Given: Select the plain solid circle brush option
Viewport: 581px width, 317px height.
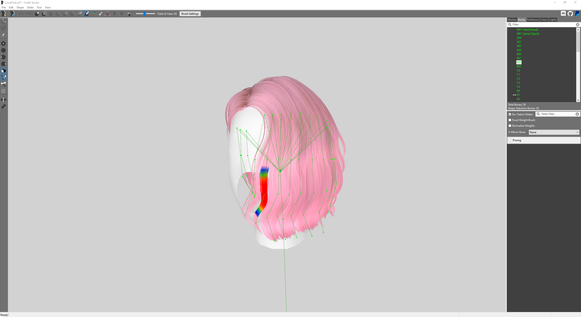Looking at the screenshot, I should [4, 50].
